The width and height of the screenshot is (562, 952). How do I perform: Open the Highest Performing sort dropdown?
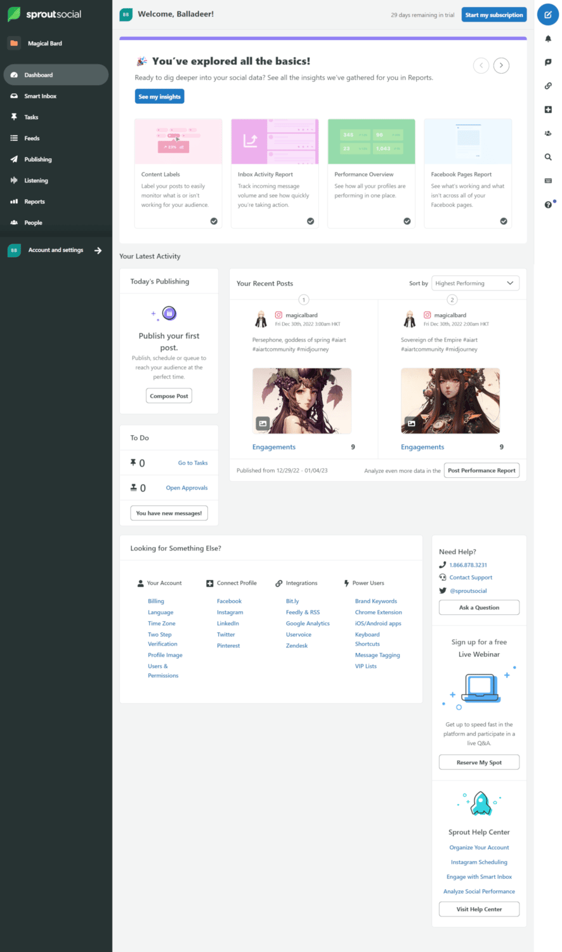(475, 283)
